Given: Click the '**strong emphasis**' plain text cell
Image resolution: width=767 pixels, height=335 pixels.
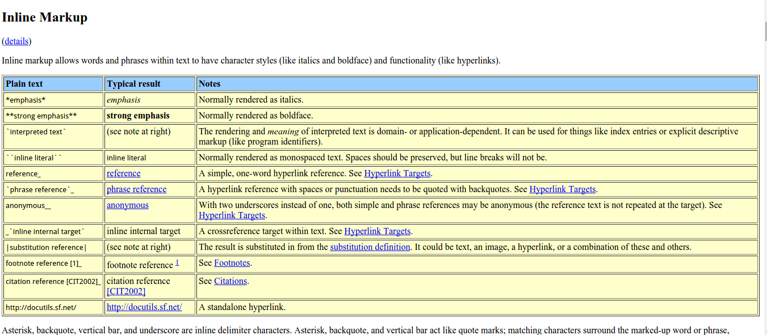Looking at the screenshot, I should (41, 116).
